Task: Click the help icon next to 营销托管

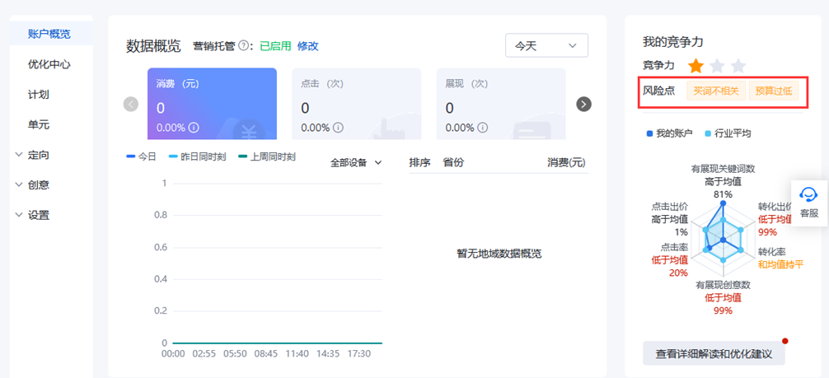Action: click(x=243, y=46)
